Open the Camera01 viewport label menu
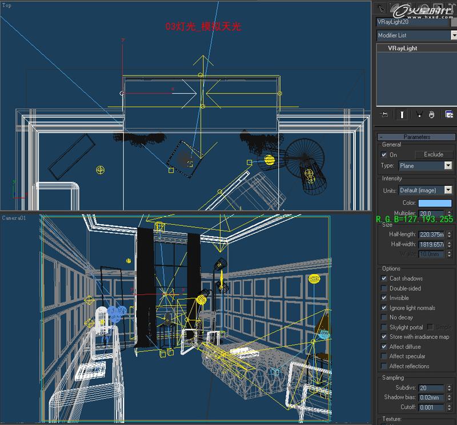 point(14,218)
